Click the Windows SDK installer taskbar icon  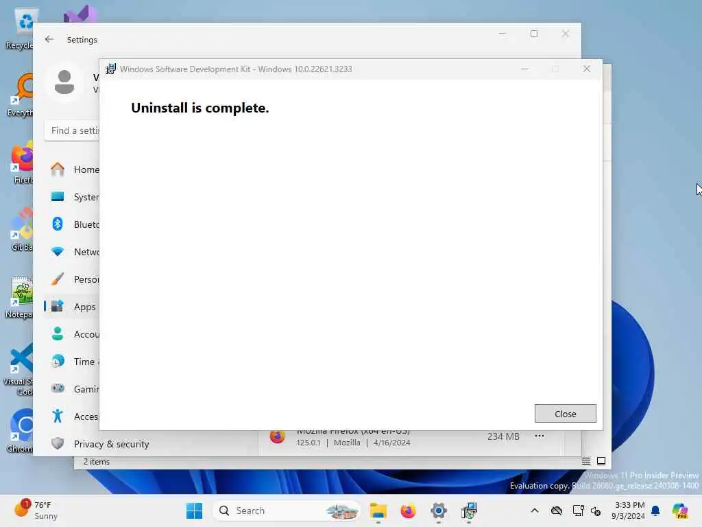[469, 511]
